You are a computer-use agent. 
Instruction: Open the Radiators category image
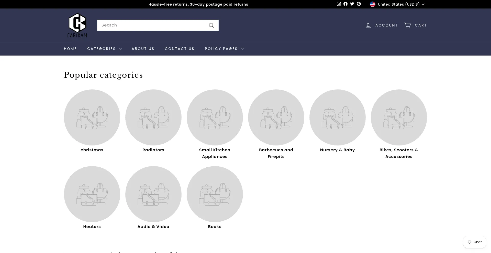[x=153, y=117]
